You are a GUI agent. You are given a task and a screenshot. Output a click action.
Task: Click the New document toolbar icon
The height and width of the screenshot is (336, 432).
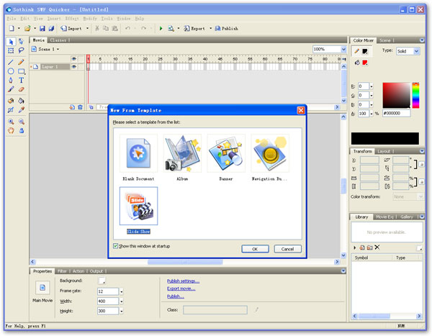12,28
